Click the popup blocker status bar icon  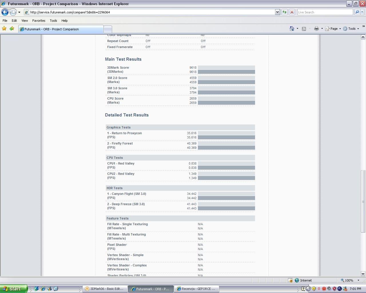290,280
